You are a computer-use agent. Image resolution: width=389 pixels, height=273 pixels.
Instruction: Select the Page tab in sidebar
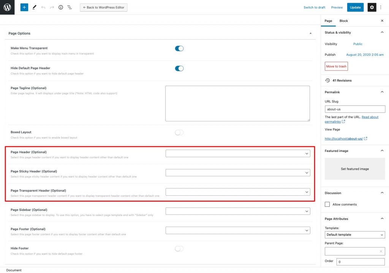coord(328,21)
